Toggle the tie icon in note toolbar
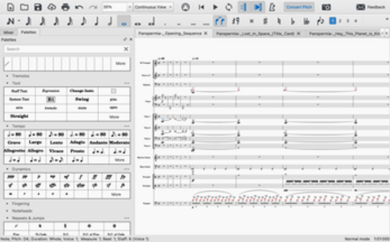Image resolution: width=390 pixels, height=242 pixels. click(x=220, y=21)
